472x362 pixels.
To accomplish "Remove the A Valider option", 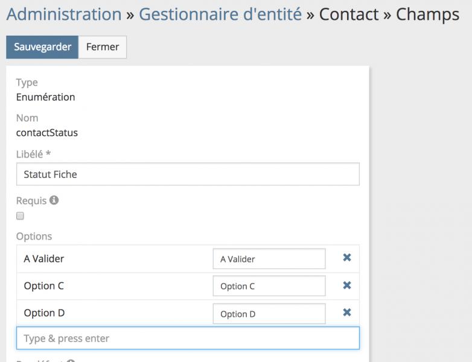I will tap(347, 258).
